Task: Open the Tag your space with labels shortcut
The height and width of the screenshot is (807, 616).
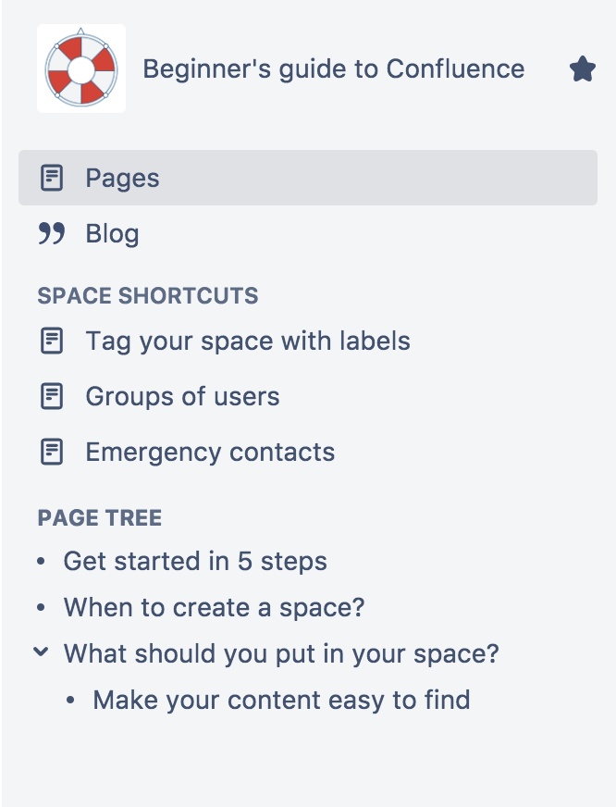Action: tap(247, 341)
